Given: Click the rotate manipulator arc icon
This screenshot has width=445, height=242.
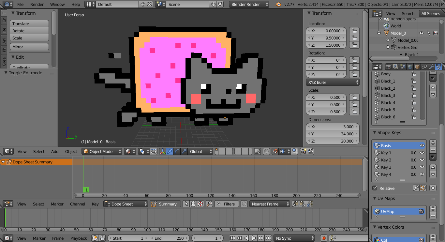Looking at the screenshot, I should (x=177, y=151).
